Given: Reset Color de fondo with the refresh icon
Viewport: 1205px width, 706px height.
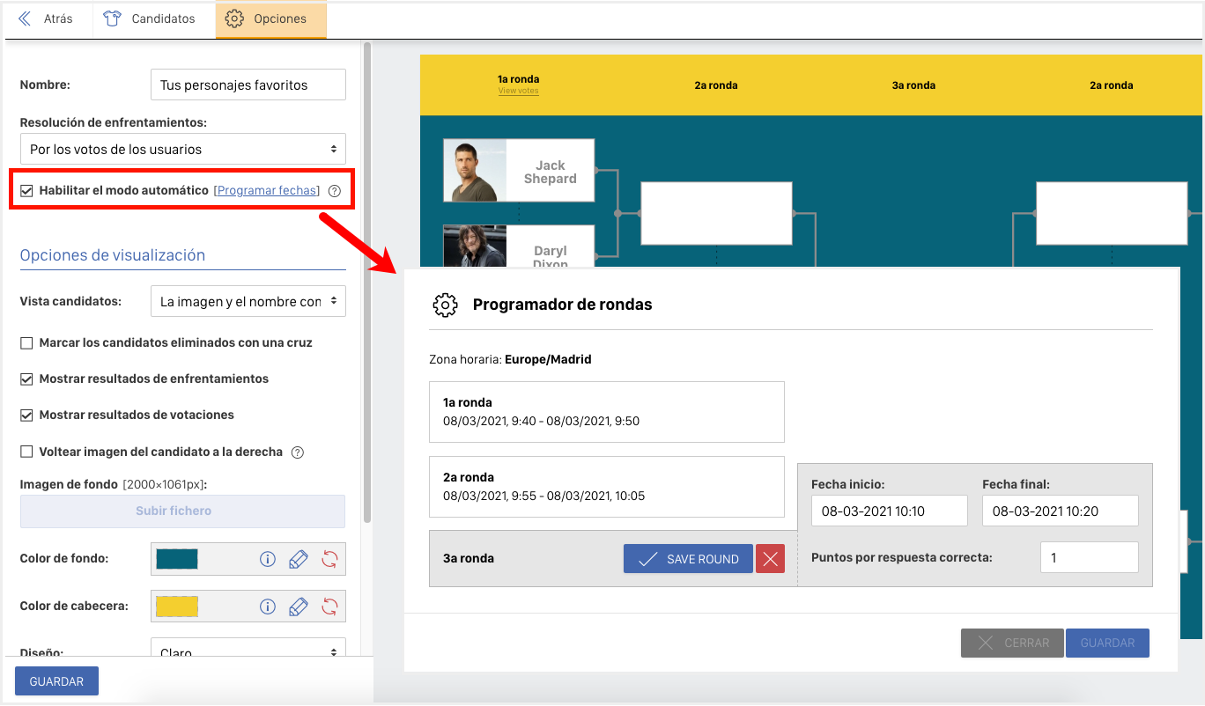Looking at the screenshot, I should point(329,559).
